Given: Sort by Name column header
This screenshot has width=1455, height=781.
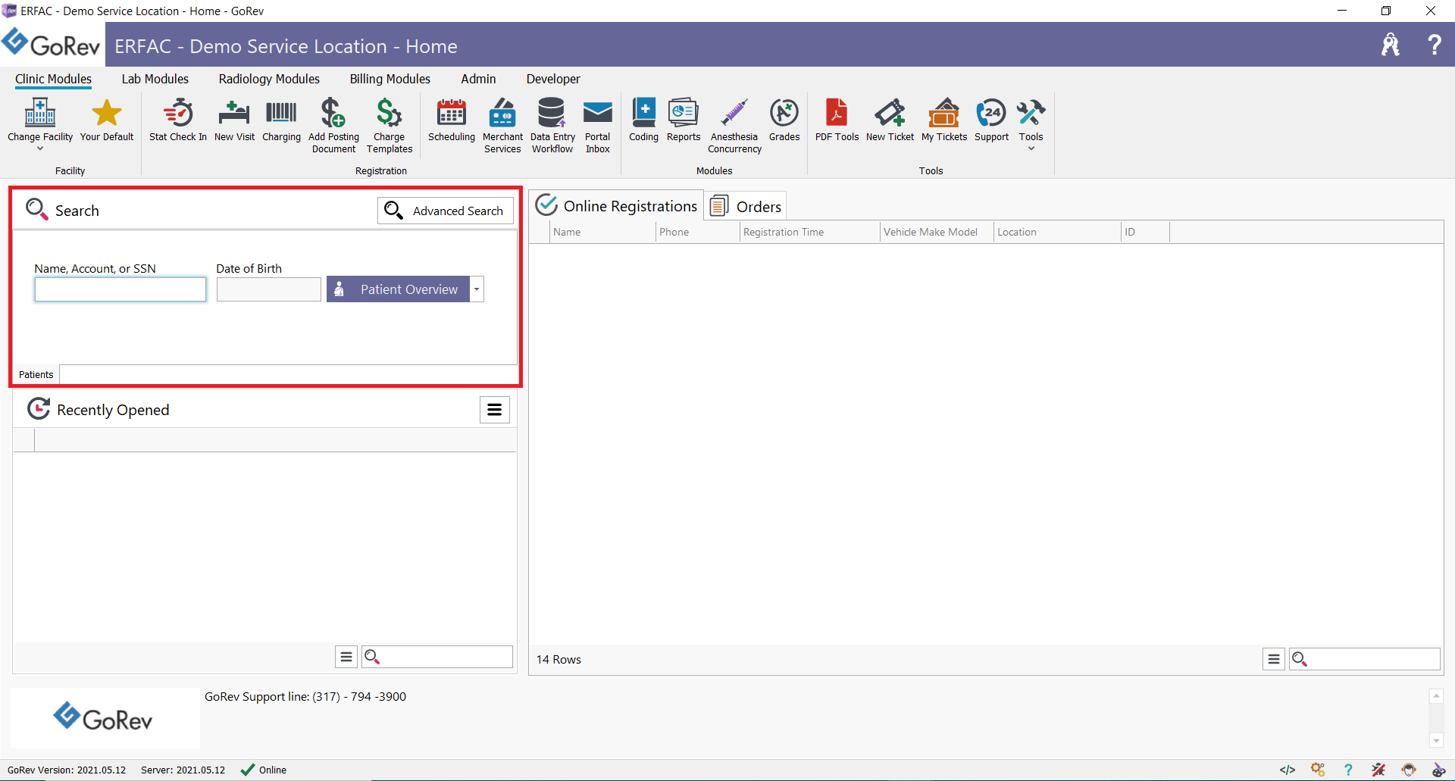Looking at the screenshot, I should click(x=602, y=232).
